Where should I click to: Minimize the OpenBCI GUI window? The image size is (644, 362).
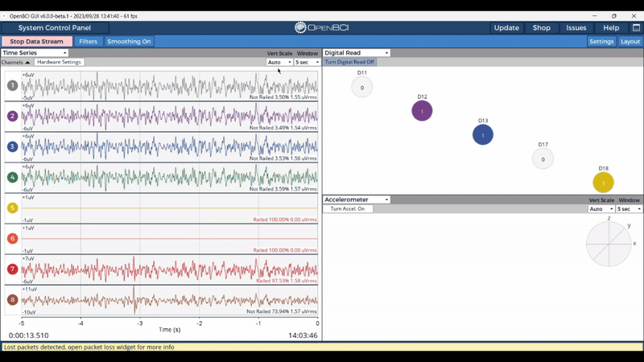(x=594, y=16)
